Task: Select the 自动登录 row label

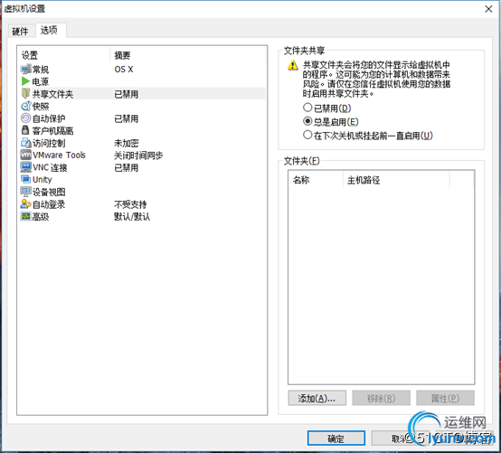Action: pos(49,204)
